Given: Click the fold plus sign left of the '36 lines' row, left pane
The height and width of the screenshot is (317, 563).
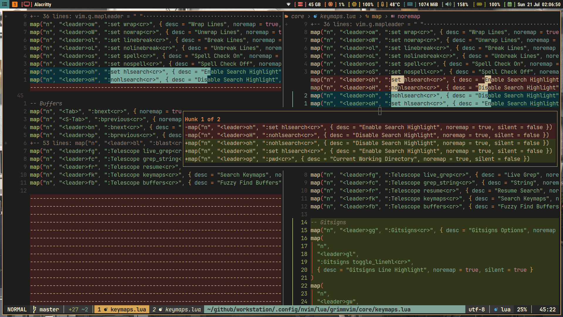Looking at the screenshot, I should pyautogui.click(x=6, y=16).
